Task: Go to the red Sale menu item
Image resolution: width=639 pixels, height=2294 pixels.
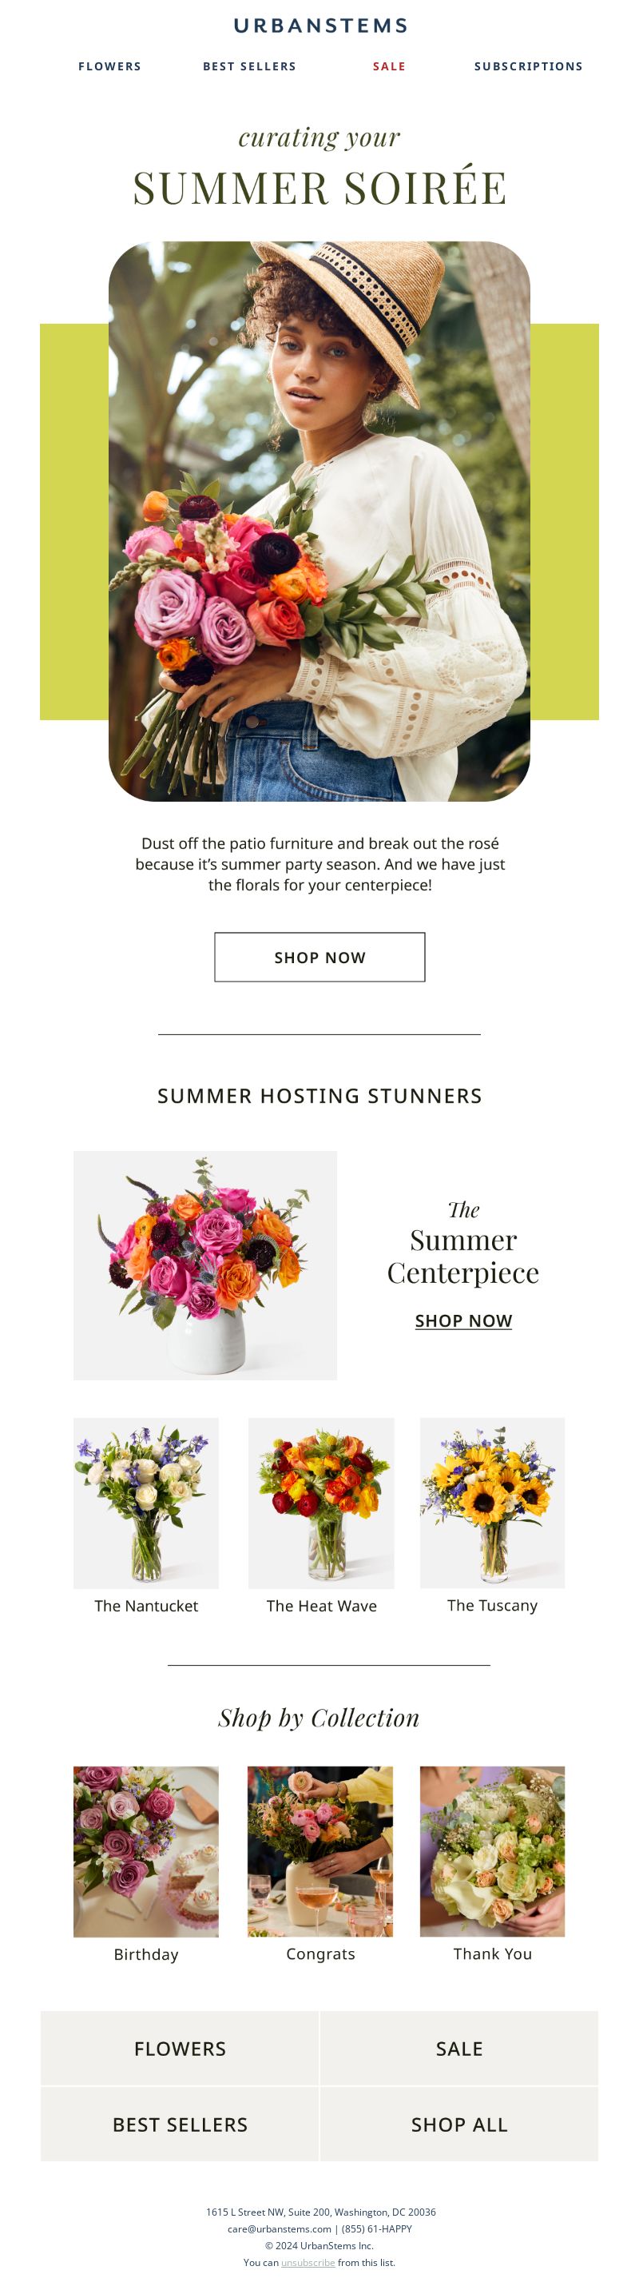Action: pyautogui.click(x=389, y=67)
